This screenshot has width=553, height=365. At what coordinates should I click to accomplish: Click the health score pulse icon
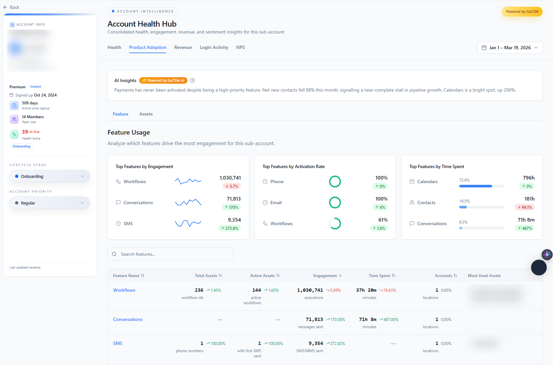tap(14, 134)
